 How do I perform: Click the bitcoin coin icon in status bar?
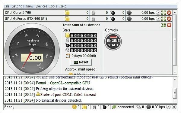(x=74, y=107)
